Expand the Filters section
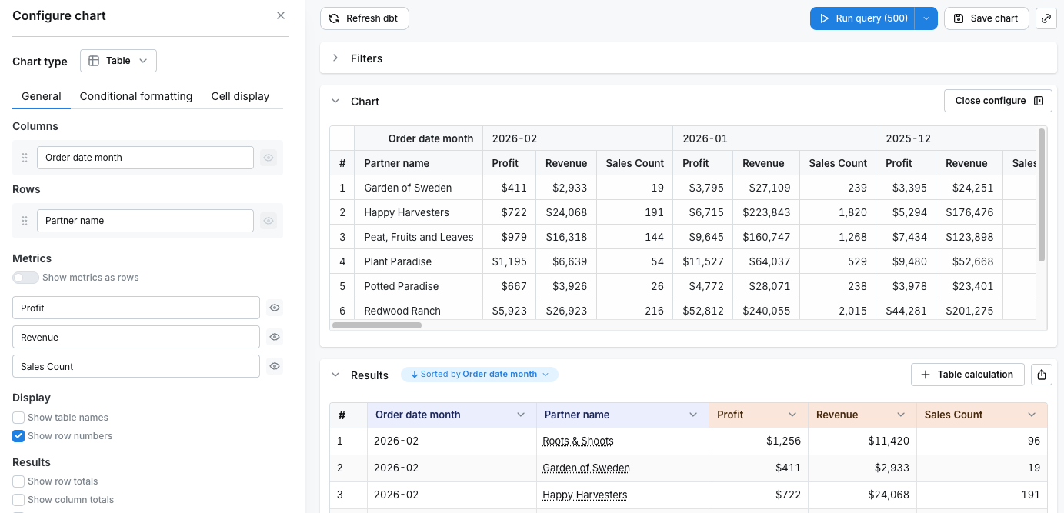This screenshot has width=1064, height=513. coord(335,58)
